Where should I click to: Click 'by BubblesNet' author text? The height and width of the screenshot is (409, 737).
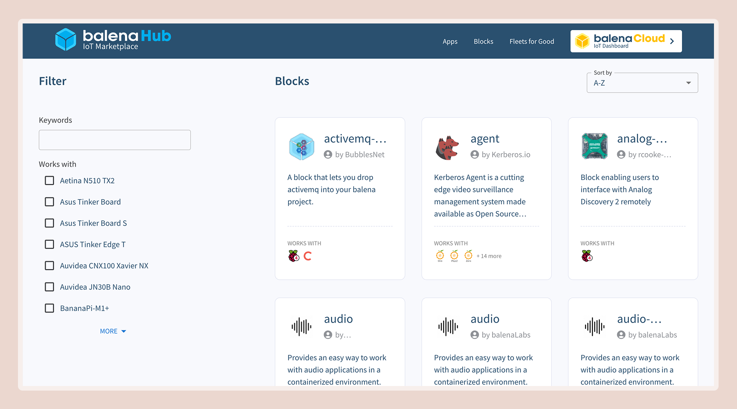pos(360,155)
